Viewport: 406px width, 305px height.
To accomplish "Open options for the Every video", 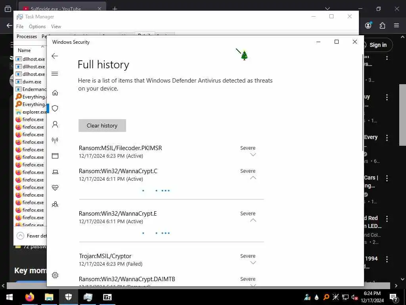I will point(387,138).
